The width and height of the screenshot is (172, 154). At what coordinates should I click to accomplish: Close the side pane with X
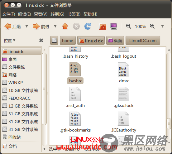click(41, 40)
